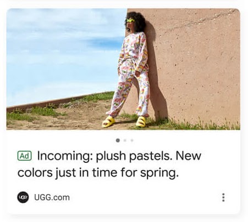The width and height of the screenshot is (248, 222).
Task: Click the yellow sandal on the left foot
Action: 109,122
